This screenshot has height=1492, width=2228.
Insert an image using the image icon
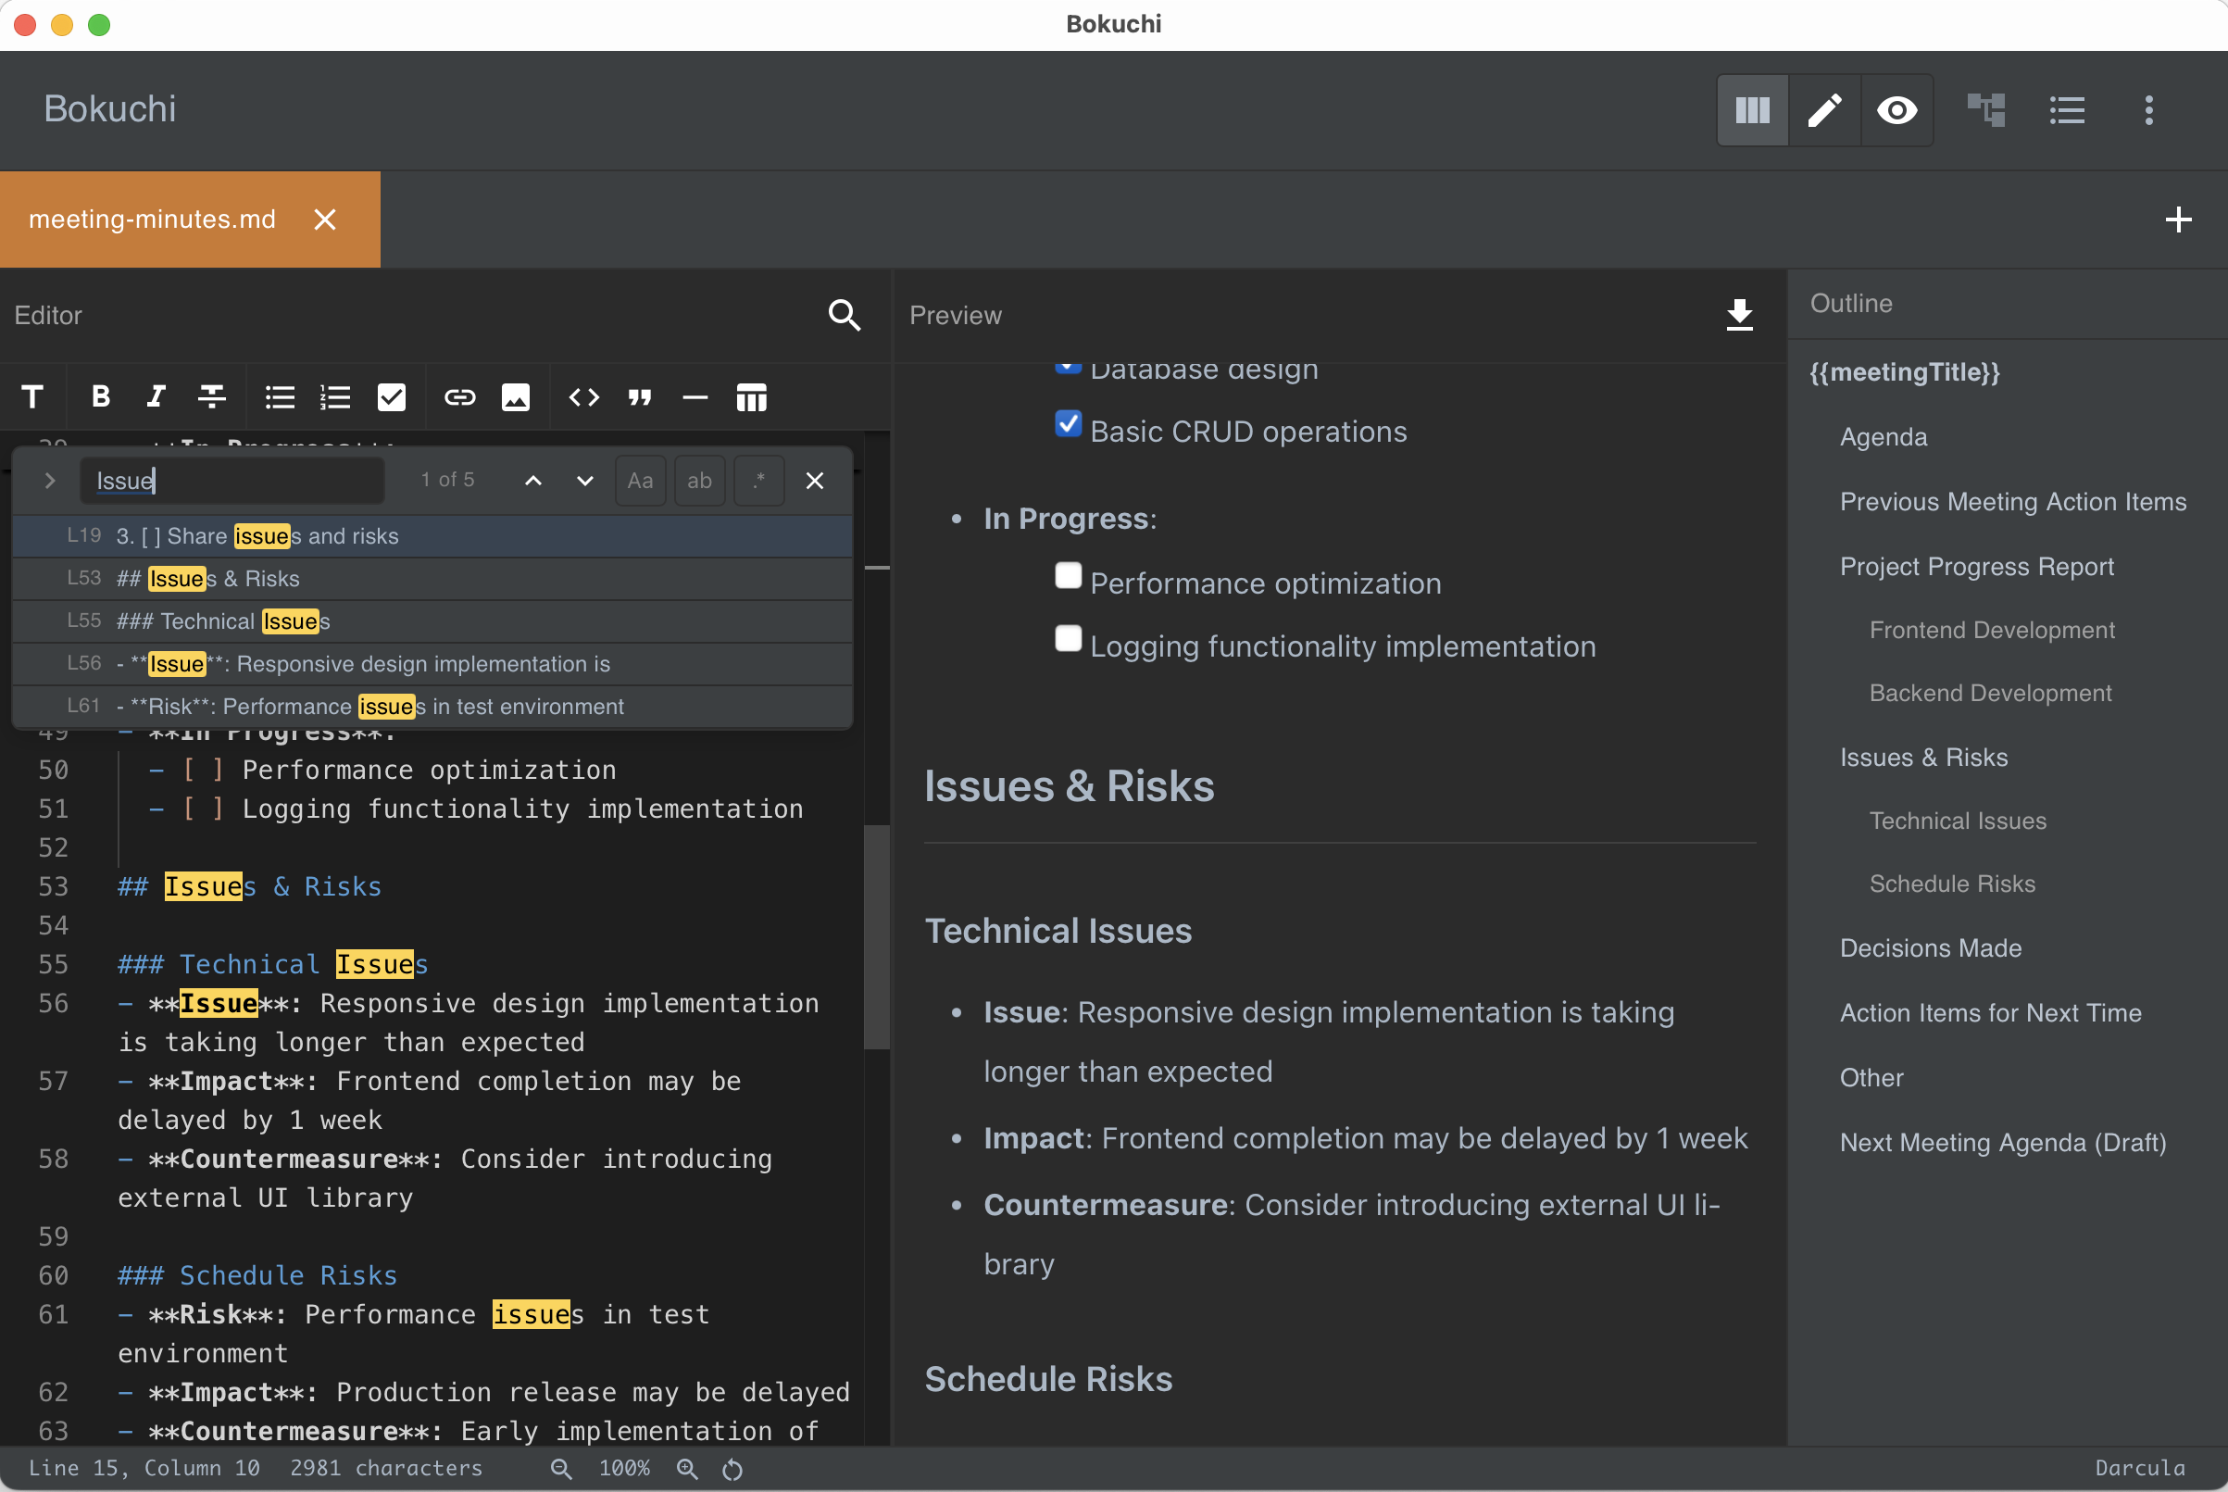pyautogui.click(x=515, y=396)
